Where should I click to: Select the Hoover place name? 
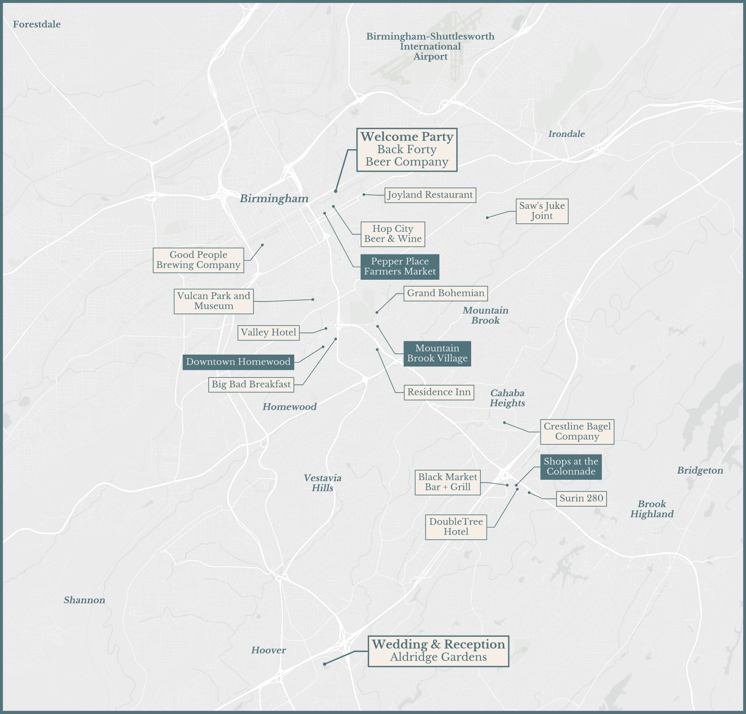click(268, 650)
